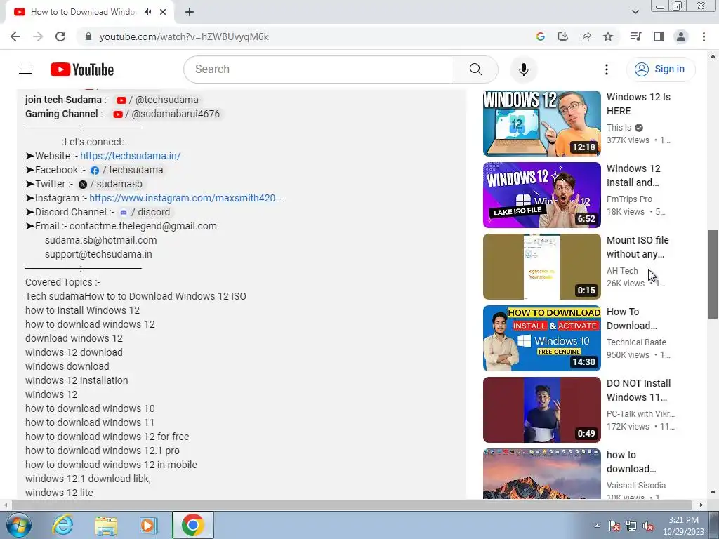Open the Instagram maxsmith420 link
Image resolution: width=719 pixels, height=539 pixels.
point(186,198)
